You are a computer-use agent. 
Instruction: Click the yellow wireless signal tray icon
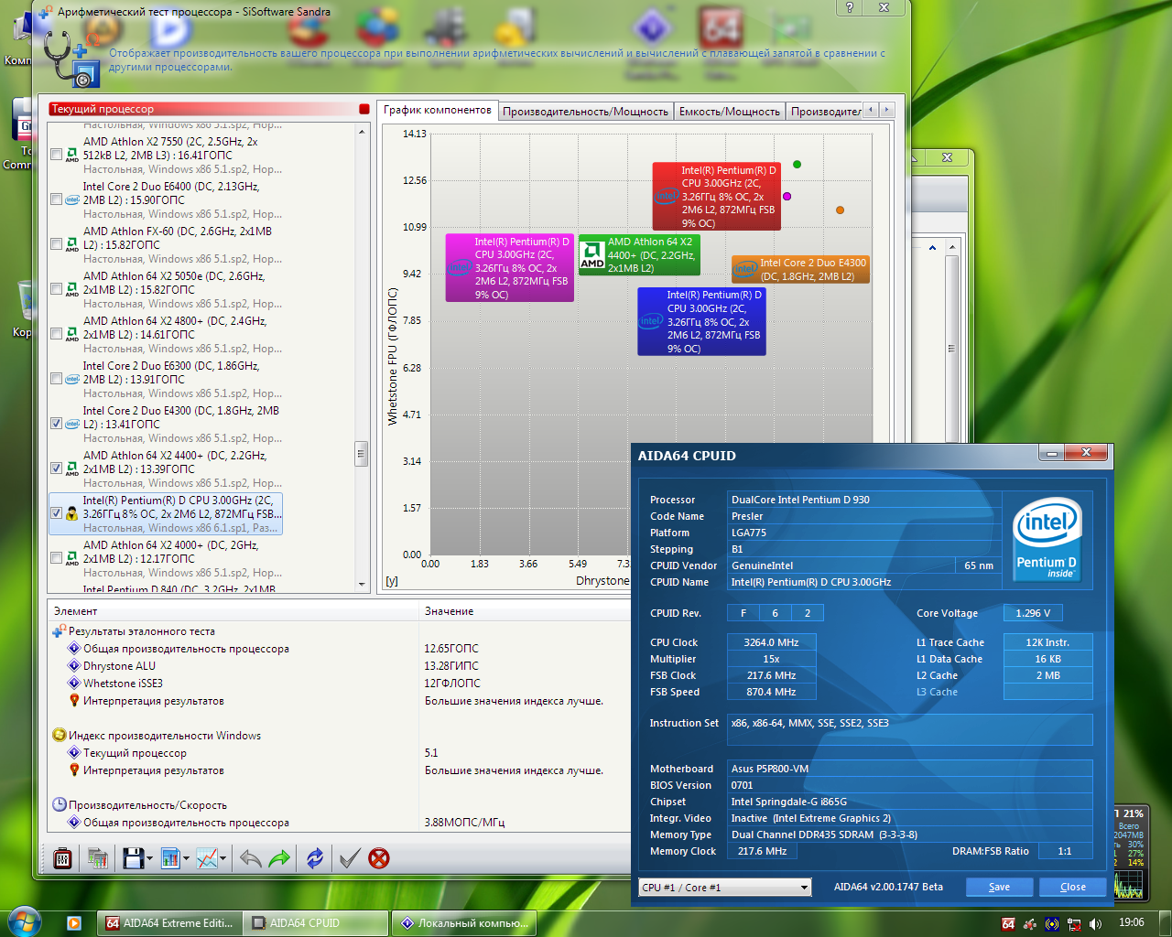pos(1052,923)
